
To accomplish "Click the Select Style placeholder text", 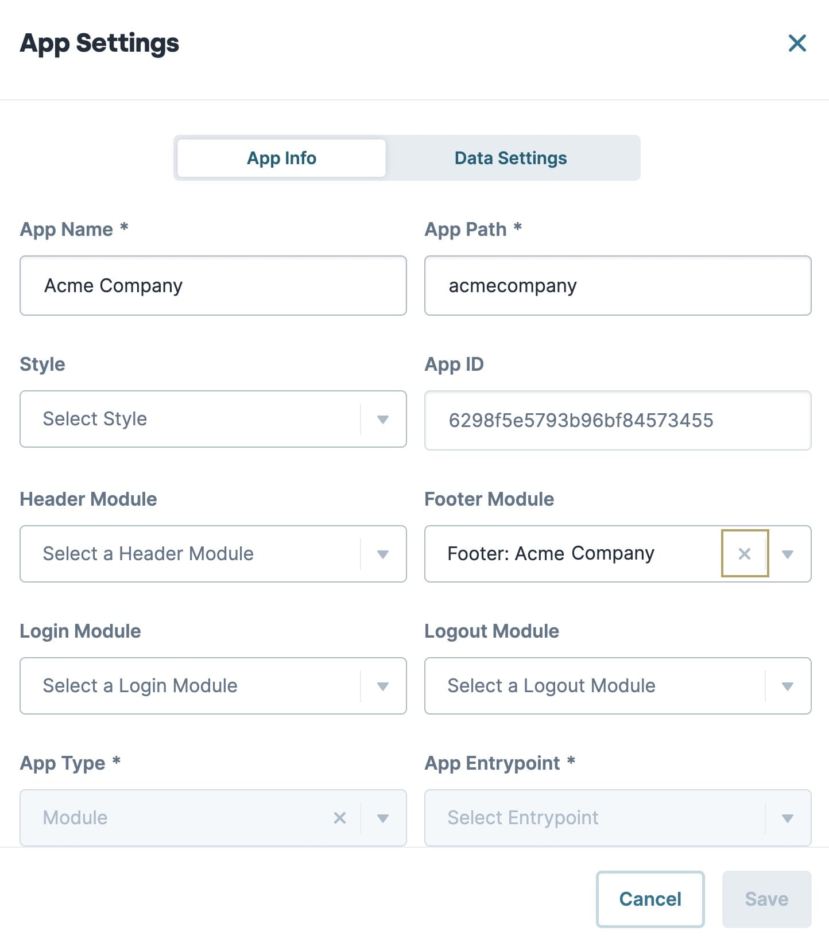I will (x=95, y=419).
